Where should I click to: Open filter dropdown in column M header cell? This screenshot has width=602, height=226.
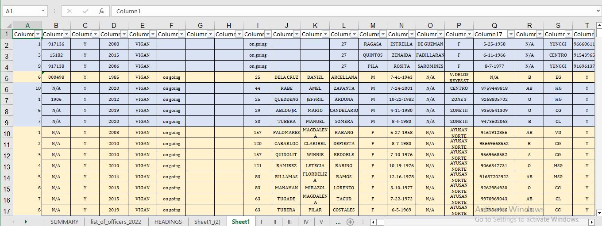(383, 34)
